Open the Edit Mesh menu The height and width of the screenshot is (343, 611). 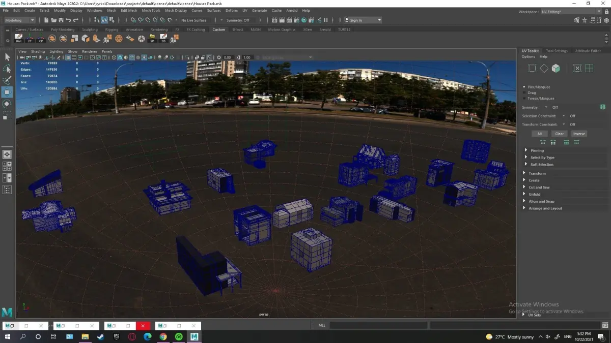(x=129, y=10)
